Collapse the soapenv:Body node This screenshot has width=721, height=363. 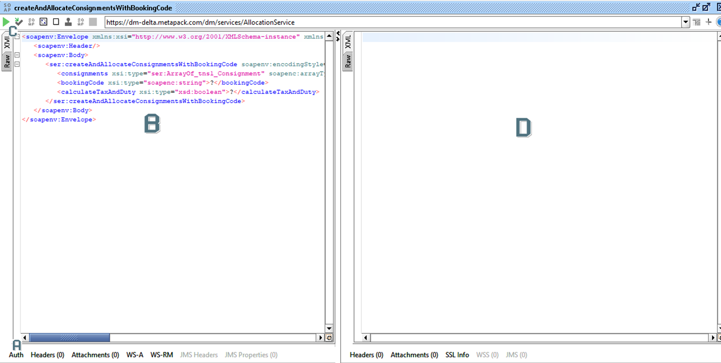[17, 55]
